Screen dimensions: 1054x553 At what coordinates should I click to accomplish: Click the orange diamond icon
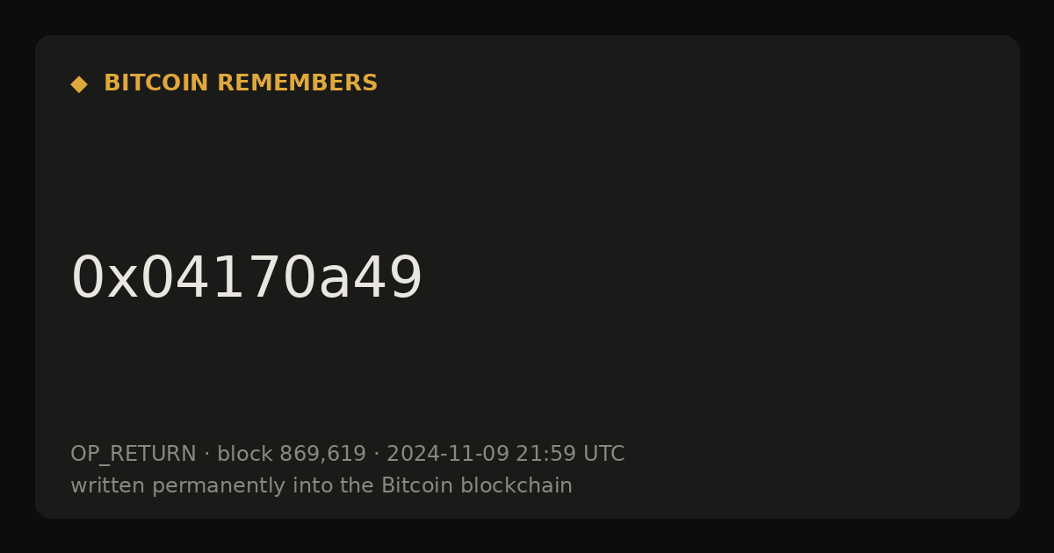point(79,84)
